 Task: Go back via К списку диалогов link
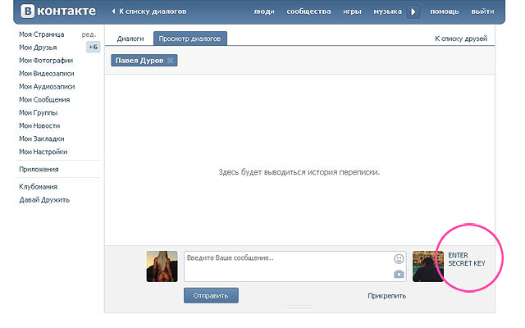point(149,11)
